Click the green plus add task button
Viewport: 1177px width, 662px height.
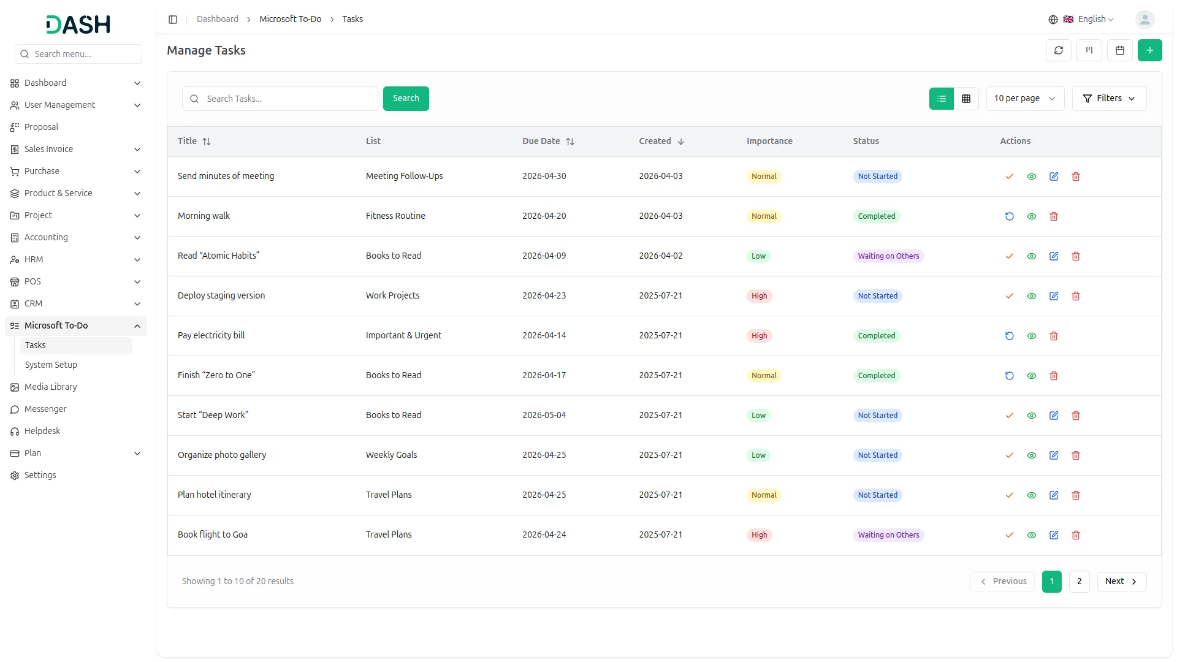coord(1149,50)
